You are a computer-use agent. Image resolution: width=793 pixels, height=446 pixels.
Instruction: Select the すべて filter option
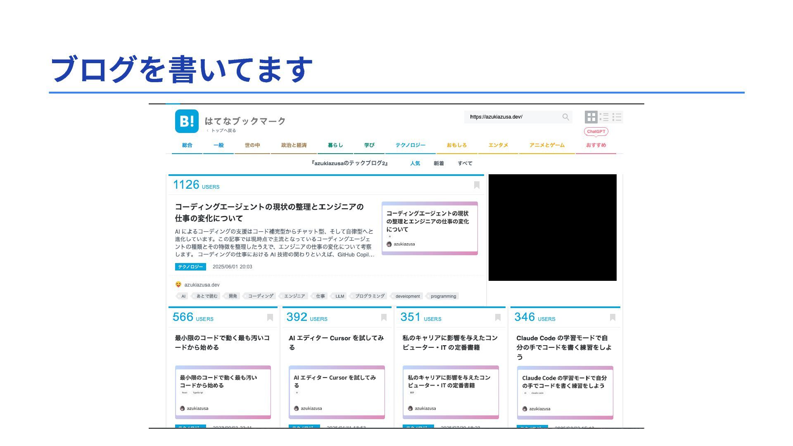click(465, 164)
